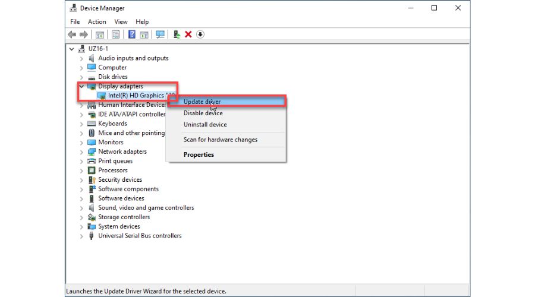
Task: Expand the Disk drives chevron
Action: click(x=81, y=77)
